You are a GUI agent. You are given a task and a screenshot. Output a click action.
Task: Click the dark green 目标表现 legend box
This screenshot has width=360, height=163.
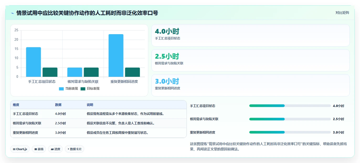point(83,89)
